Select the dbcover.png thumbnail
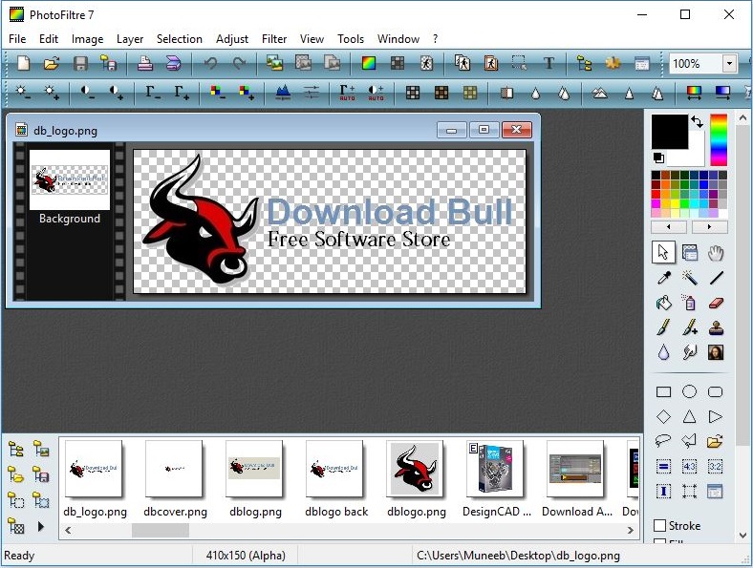The height and width of the screenshot is (568, 753). tap(175, 468)
